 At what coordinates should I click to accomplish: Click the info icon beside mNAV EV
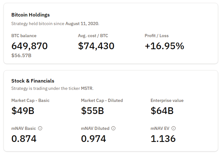click(x=174, y=129)
